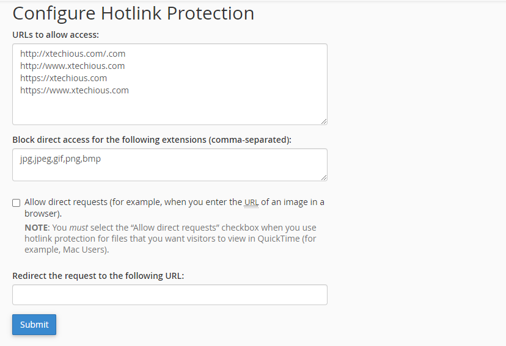The width and height of the screenshot is (506, 346).
Task: Focus the redirect URL input field
Action: 170,295
